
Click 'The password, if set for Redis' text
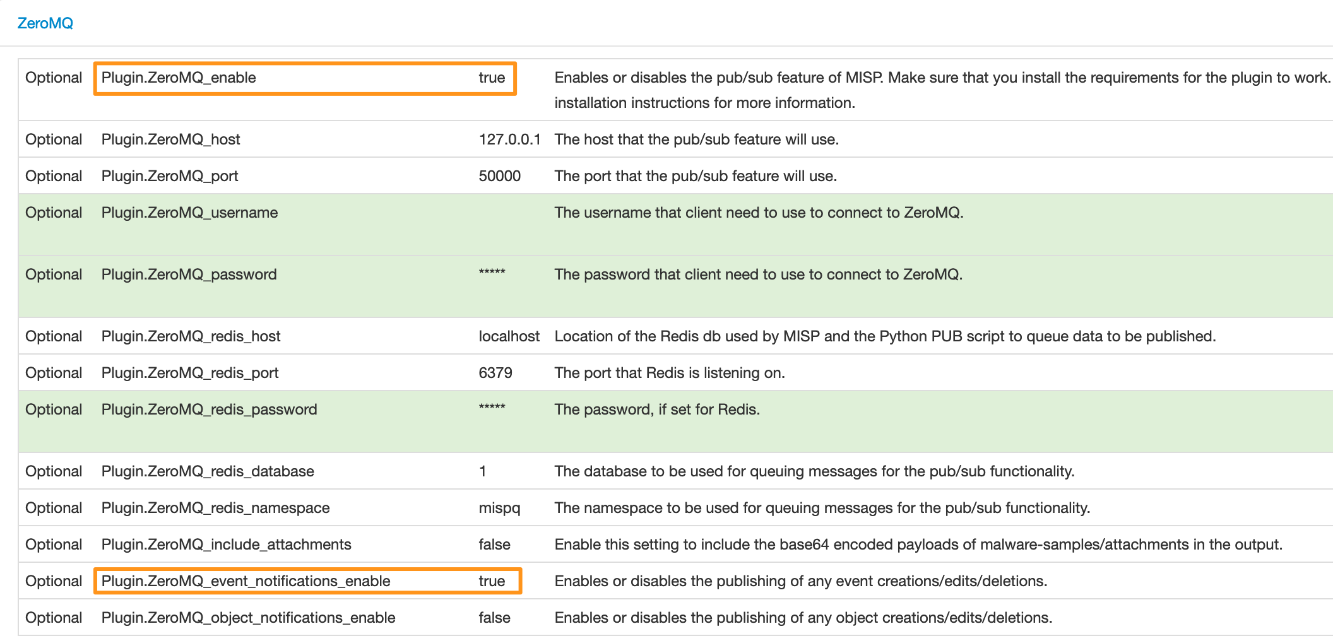(x=657, y=409)
